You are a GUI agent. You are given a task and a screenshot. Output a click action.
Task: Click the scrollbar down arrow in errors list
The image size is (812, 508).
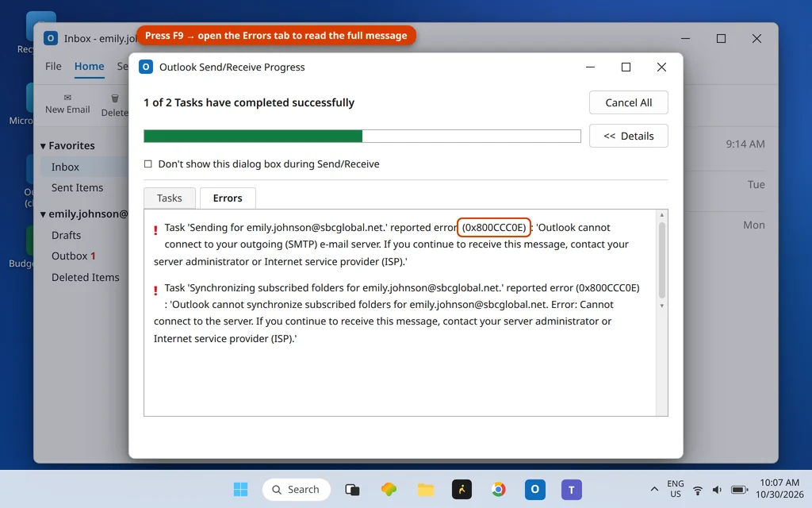[x=662, y=306]
